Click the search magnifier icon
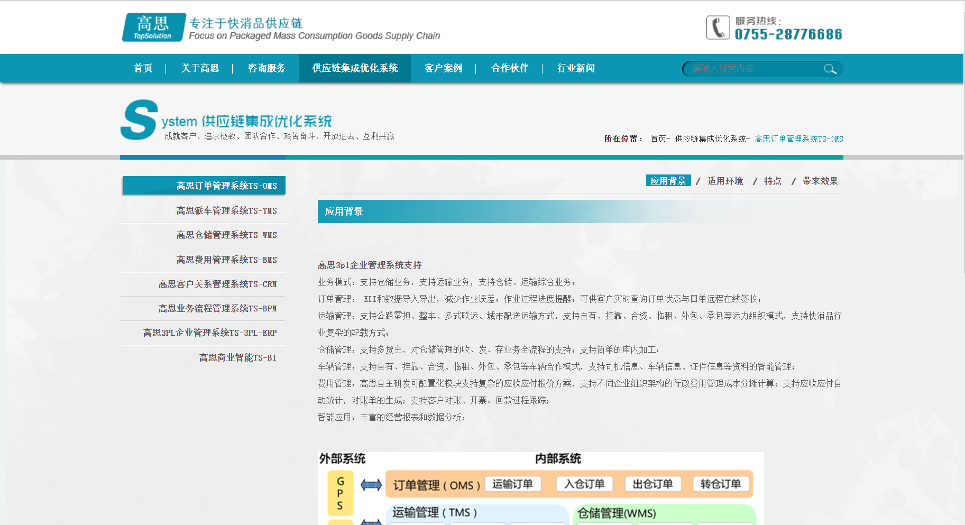965x525 pixels. [830, 69]
